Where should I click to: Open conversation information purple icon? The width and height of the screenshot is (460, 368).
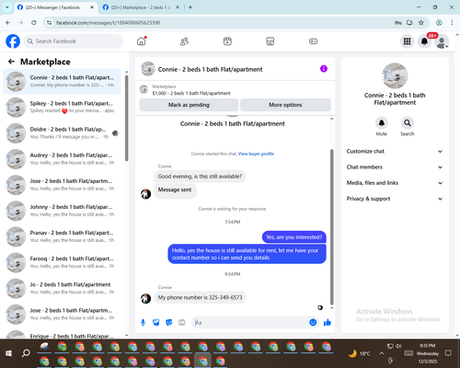coord(324,69)
